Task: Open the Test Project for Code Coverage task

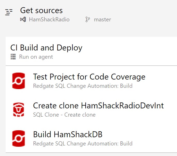Action: [89, 77]
